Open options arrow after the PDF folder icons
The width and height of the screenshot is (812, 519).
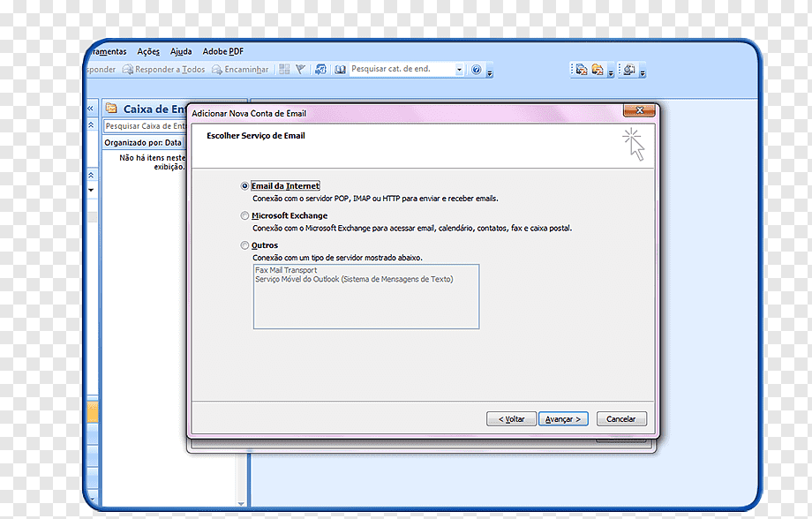click(x=611, y=71)
